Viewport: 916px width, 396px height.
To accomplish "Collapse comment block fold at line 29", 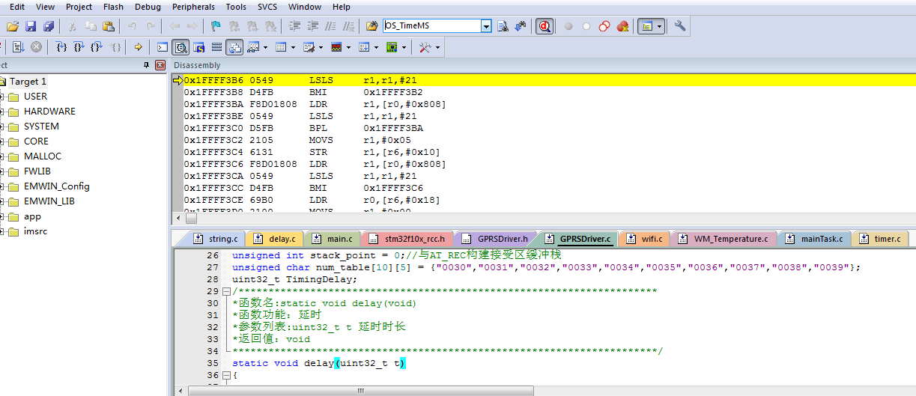I will click(226, 291).
